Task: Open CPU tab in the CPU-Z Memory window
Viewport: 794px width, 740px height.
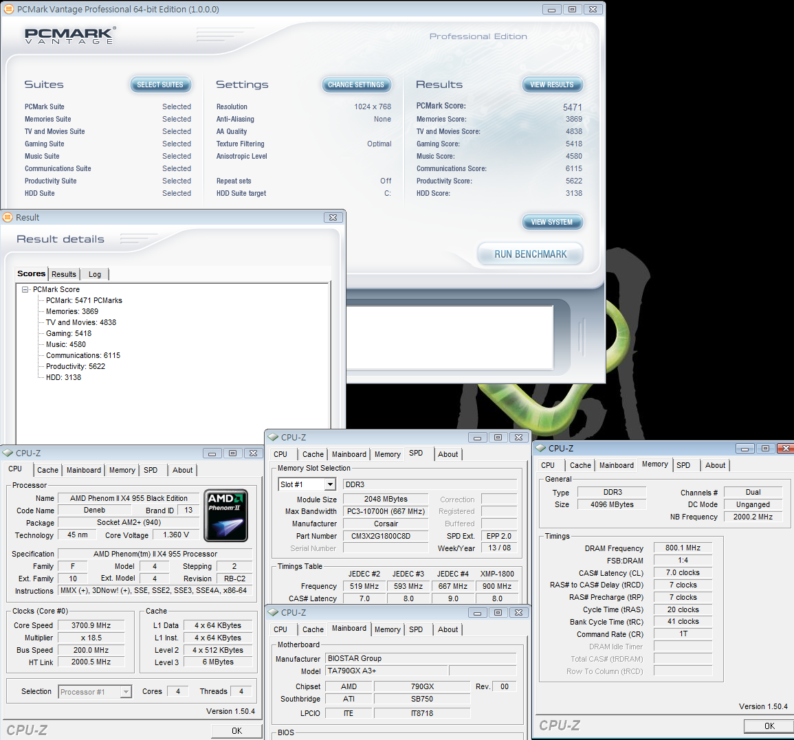Action: (548, 465)
